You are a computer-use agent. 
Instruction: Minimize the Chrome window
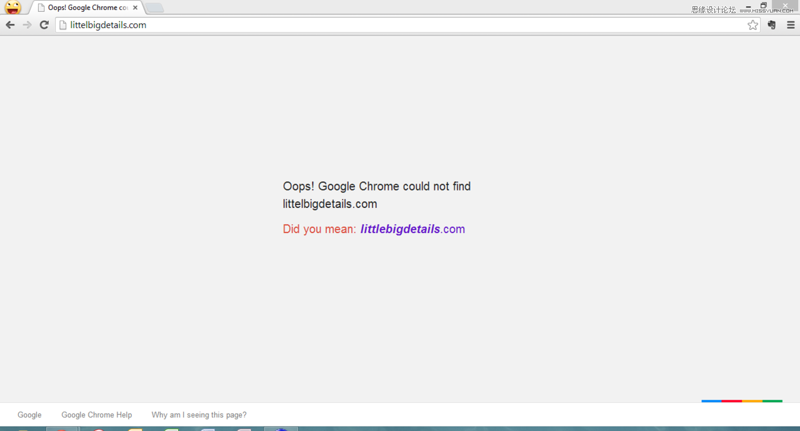[748, 6]
